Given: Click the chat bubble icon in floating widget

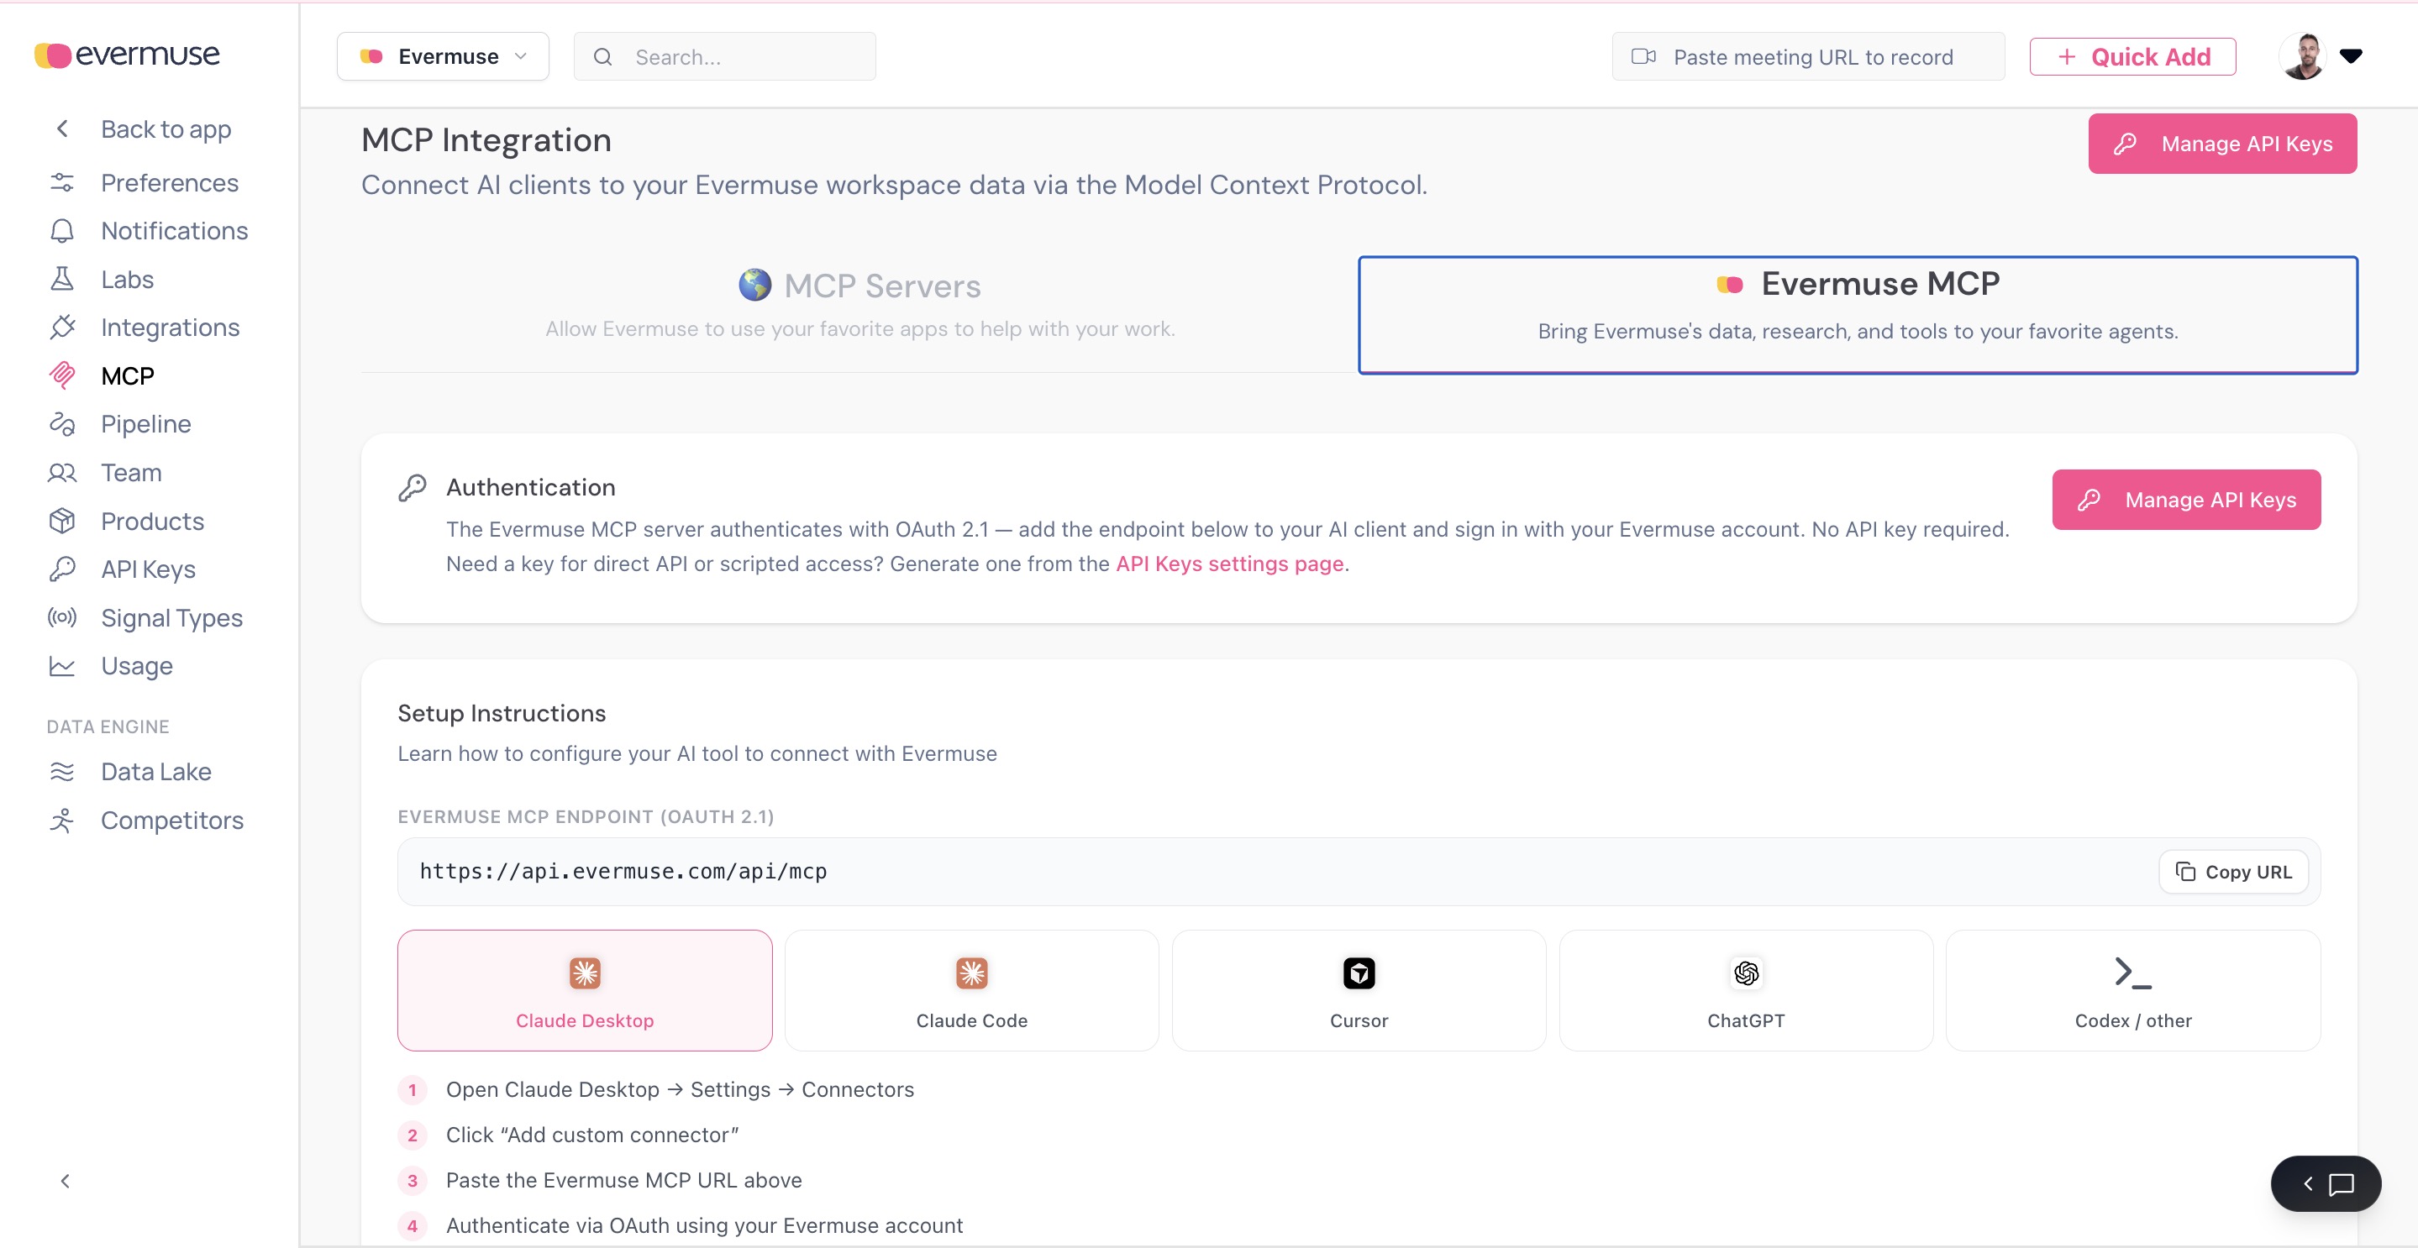Looking at the screenshot, I should point(2342,1184).
